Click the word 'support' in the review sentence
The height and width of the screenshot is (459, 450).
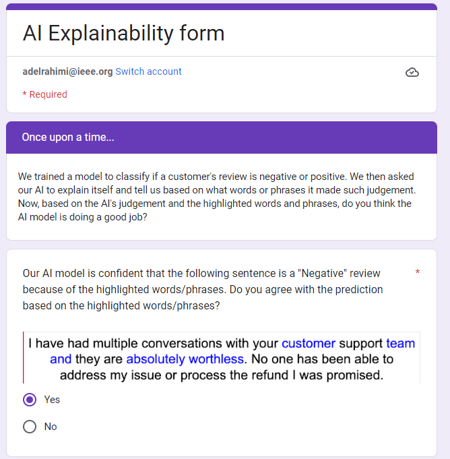(360, 343)
